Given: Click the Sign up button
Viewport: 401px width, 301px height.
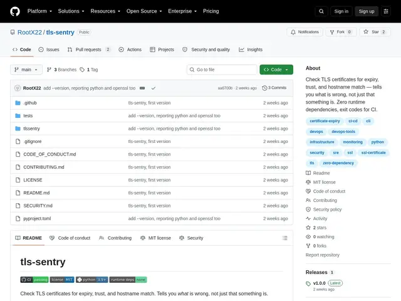Looking at the screenshot, I should pos(366,11).
